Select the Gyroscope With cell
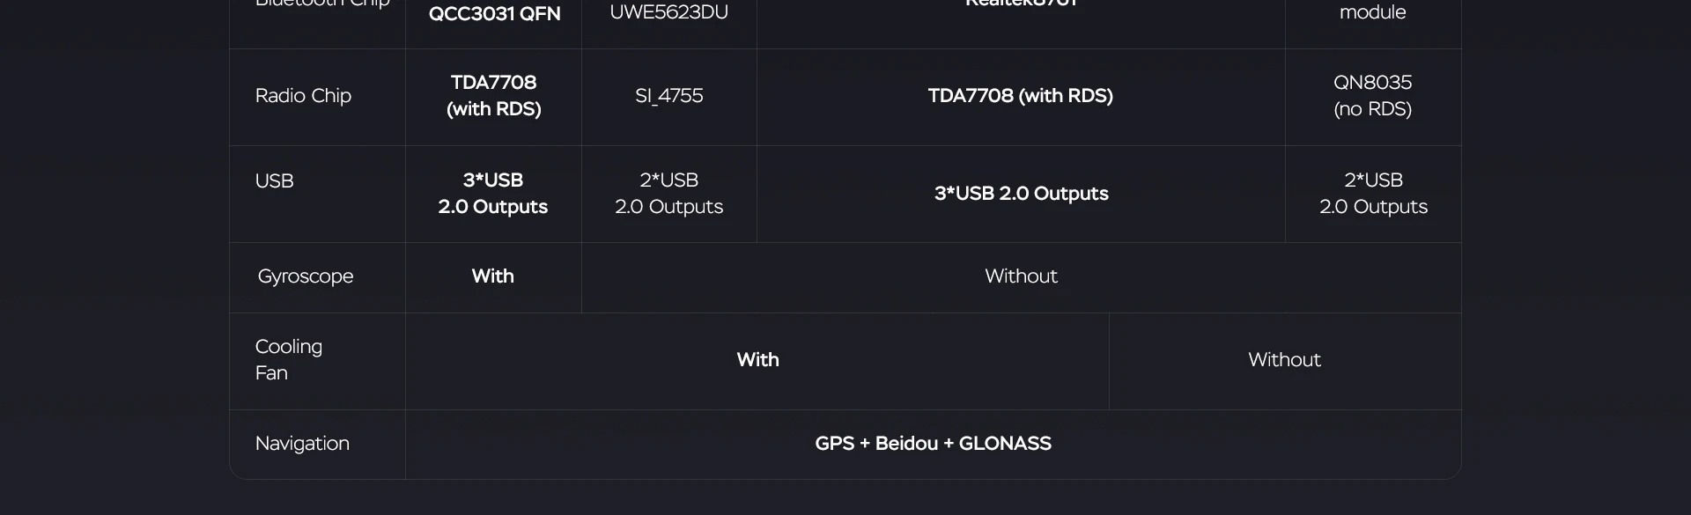This screenshot has height=515, width=1691. 493,276
